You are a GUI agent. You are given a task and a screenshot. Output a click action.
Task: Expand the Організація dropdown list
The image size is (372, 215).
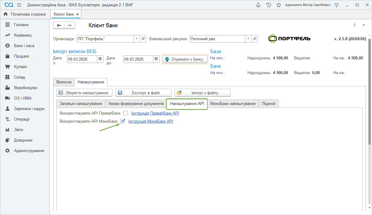tap(137, 39)
